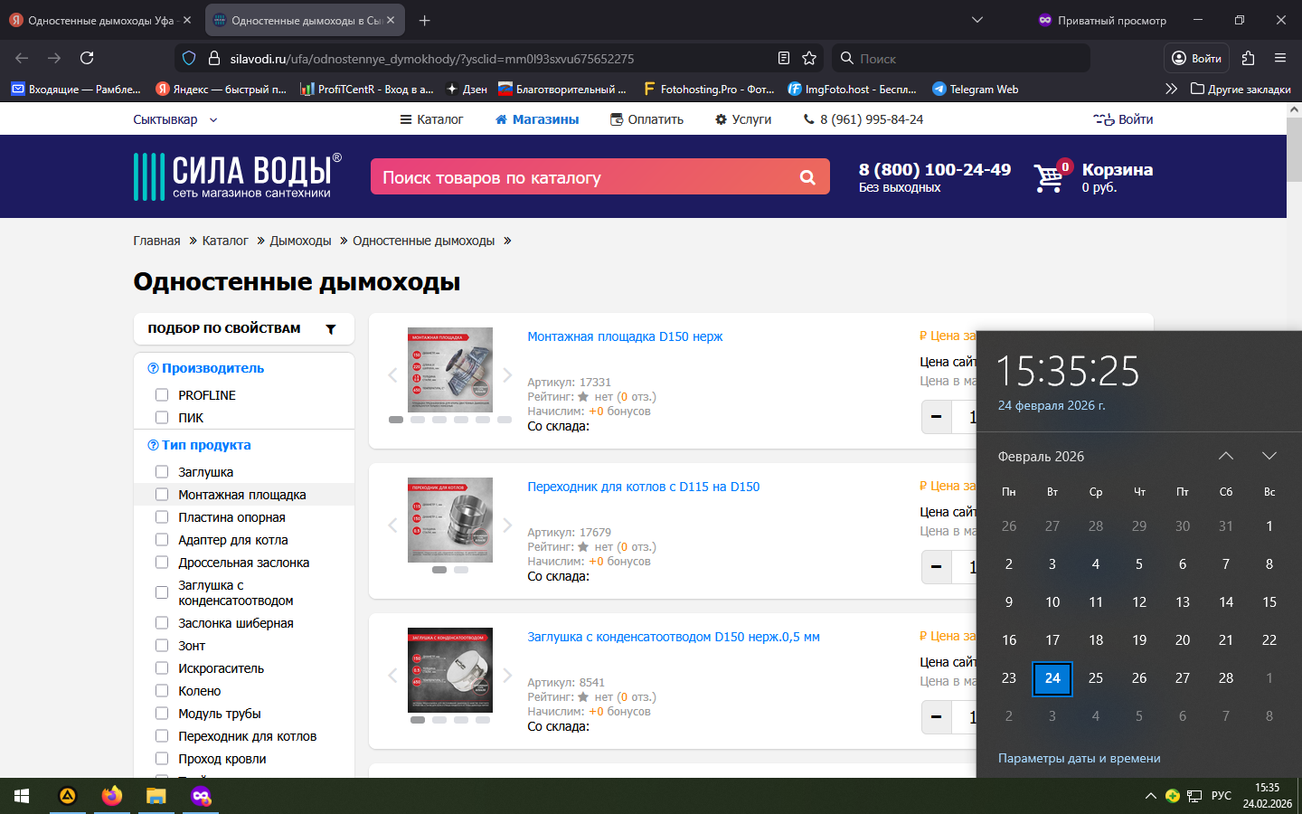The image size is (1302, 814).
Task: Click the network icon in system tray
Action: click(x=1194, y=796)
